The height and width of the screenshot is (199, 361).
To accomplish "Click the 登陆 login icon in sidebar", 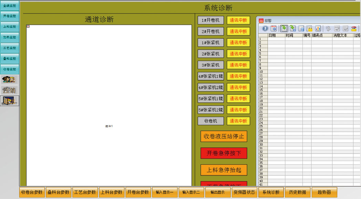I will pyautogui.click(x=9, y=80).
